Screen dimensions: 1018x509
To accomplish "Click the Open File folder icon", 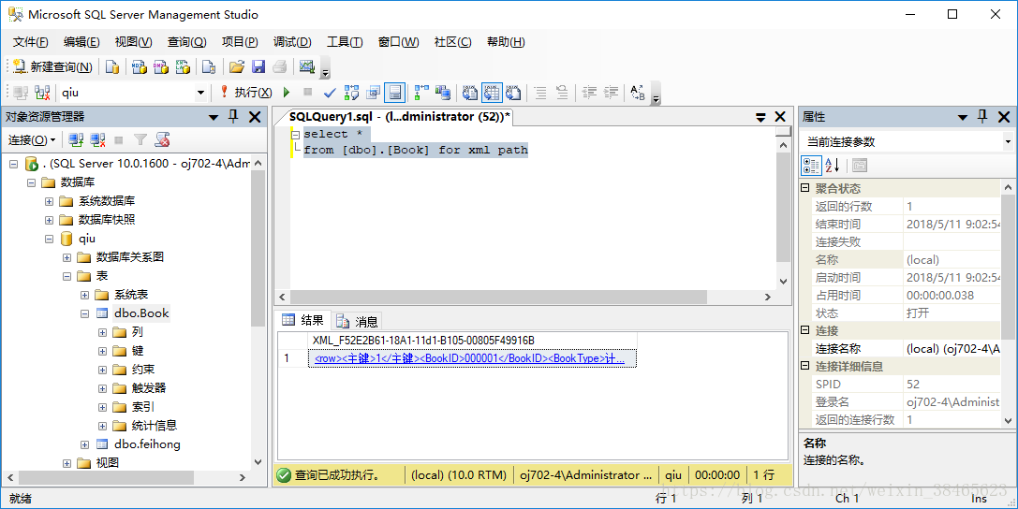I will coord(237,66).
